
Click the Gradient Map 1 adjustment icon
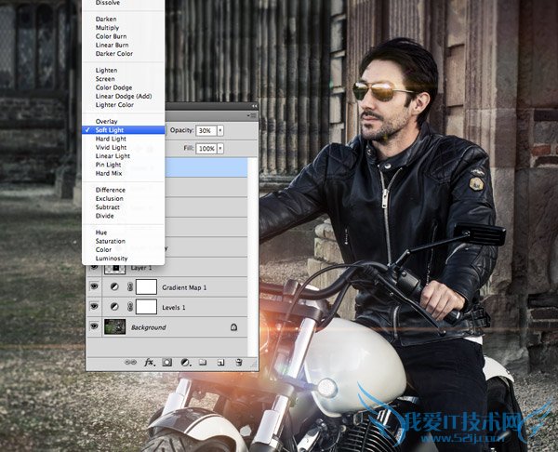pyautogui.click(x=114, y=286)
